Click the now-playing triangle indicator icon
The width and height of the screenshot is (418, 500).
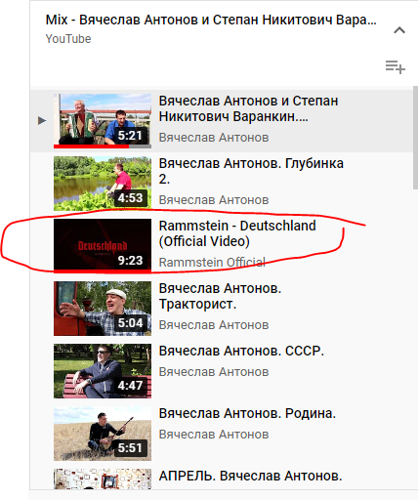pos(42,121)
